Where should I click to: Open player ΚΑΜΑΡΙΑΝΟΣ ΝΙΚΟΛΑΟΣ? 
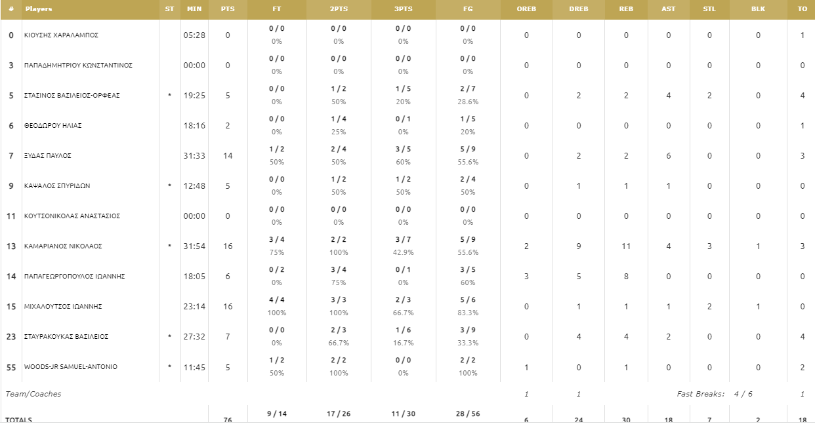click(x=63, y=246)
